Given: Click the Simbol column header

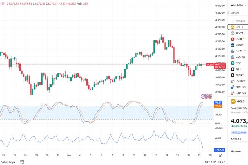Looking at the screenshot, I should pyautogui.click(x=235, y=13).
